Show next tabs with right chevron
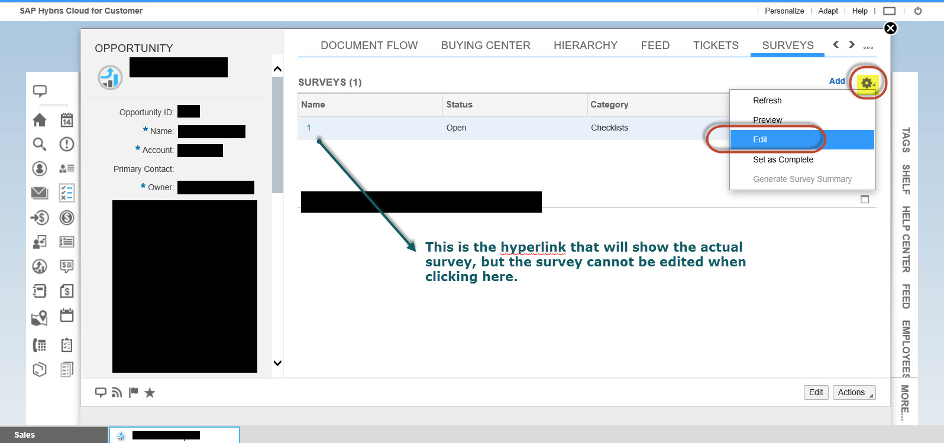The image size is (944, 443). tap(852, 44)
